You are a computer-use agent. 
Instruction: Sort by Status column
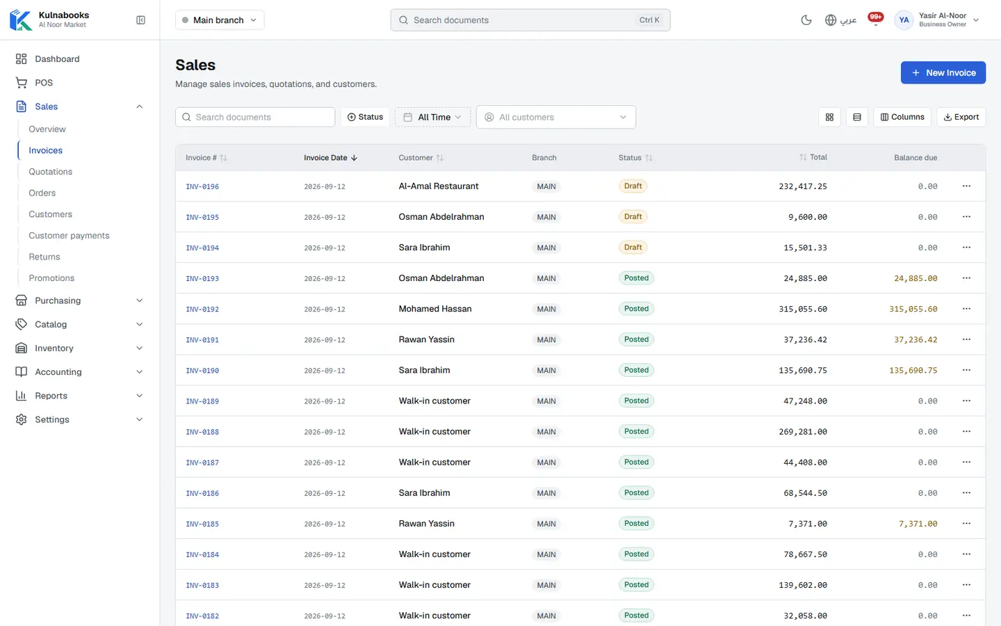[x=635, y=158]
